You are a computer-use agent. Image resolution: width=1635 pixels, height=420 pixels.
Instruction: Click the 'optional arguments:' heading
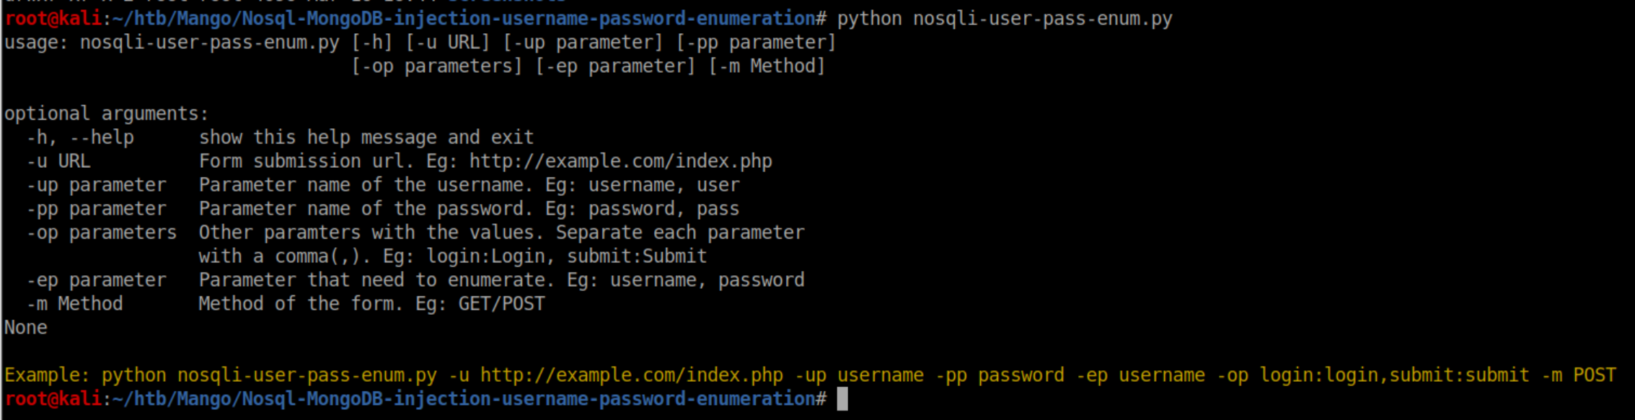(106, 114)
